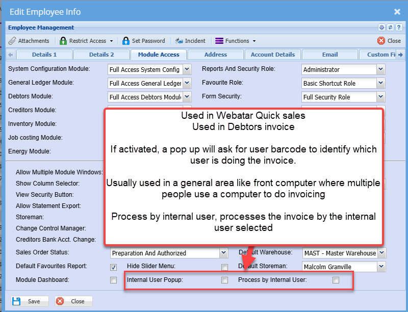Click Full Access Debtors Module field
This screenshot has height=312, width=408.
(145, 97)
